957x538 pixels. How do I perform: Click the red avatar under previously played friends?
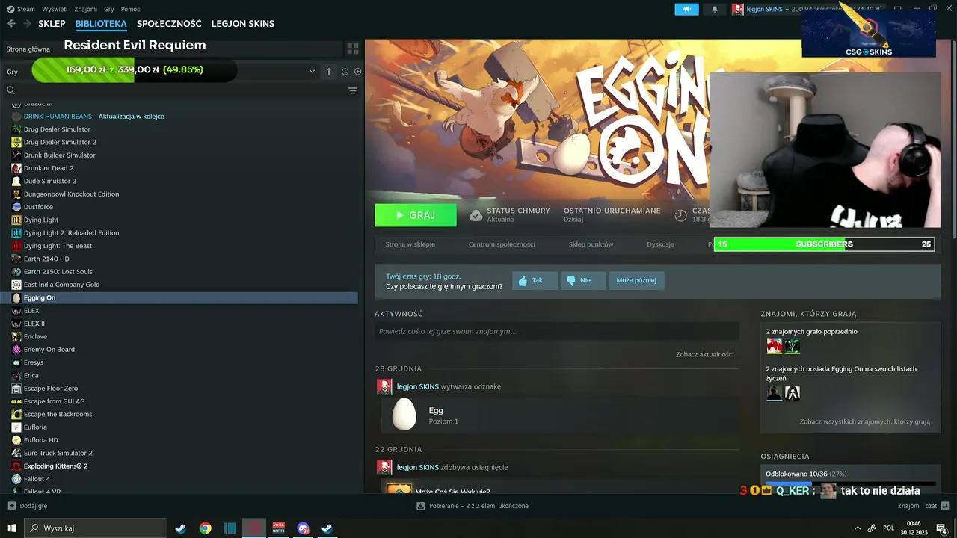point(774,347)
